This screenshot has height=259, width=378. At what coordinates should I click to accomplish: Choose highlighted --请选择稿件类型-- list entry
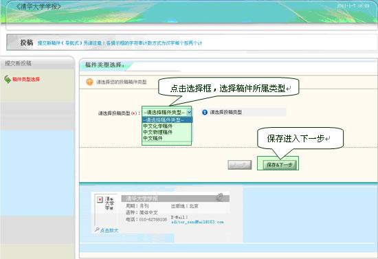click(167, 120)
